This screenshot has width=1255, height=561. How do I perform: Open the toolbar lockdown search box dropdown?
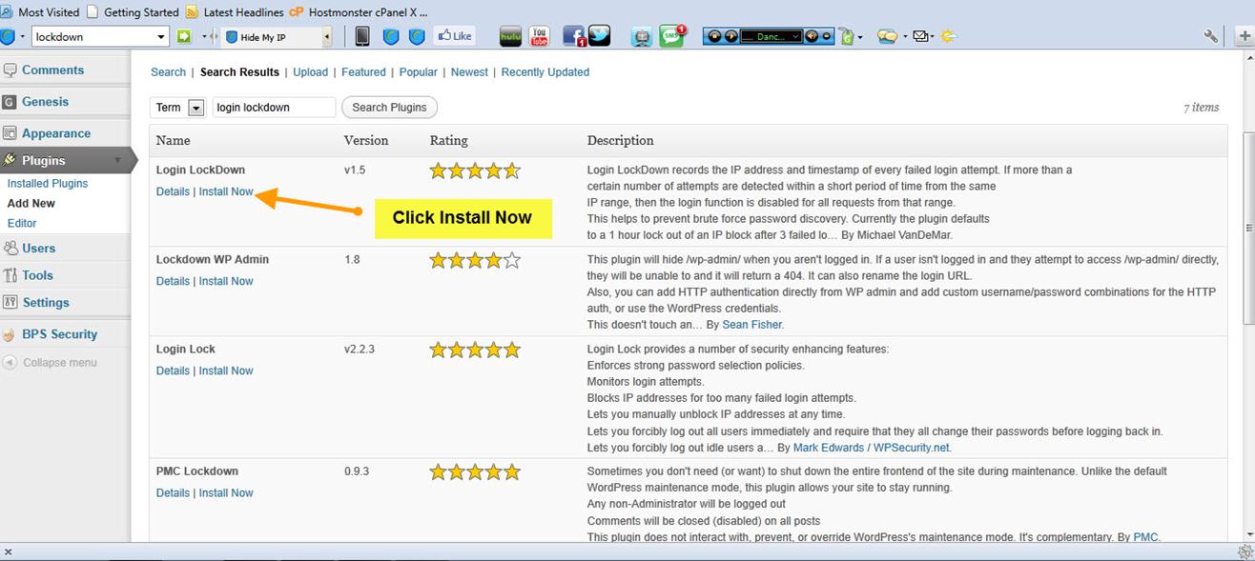[x=161, y=37]
